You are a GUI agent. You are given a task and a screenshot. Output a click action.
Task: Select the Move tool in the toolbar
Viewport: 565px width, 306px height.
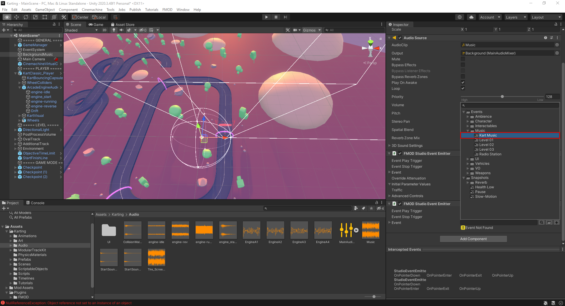(16, 17)
